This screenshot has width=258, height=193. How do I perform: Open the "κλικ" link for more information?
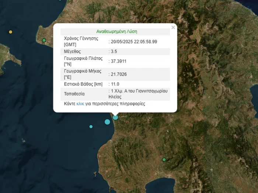(80, 104)
